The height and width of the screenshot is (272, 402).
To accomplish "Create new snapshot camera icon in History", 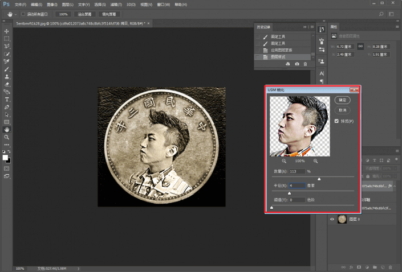I will tap(297, 64).
